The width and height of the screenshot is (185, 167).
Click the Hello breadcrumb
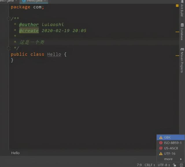tap(15, 153)
